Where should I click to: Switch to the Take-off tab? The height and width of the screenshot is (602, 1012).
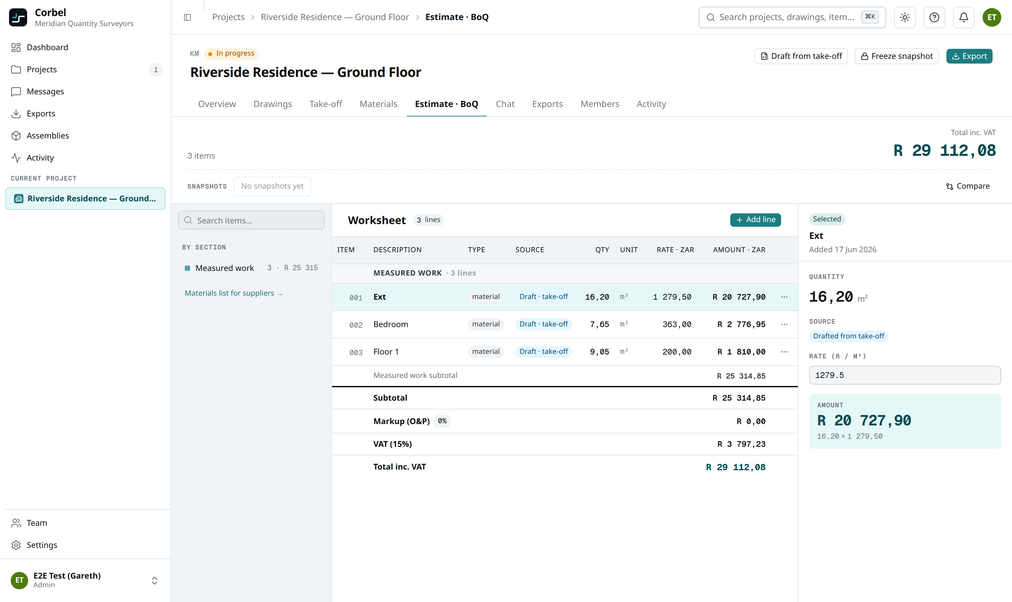pyautogui.click(x=326, y=104)
